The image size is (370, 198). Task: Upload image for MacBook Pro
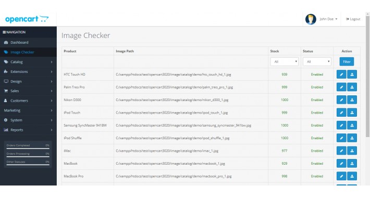click(x=352, y=176)
